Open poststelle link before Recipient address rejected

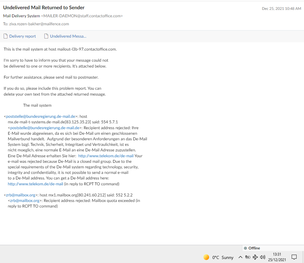pos(45,128)
